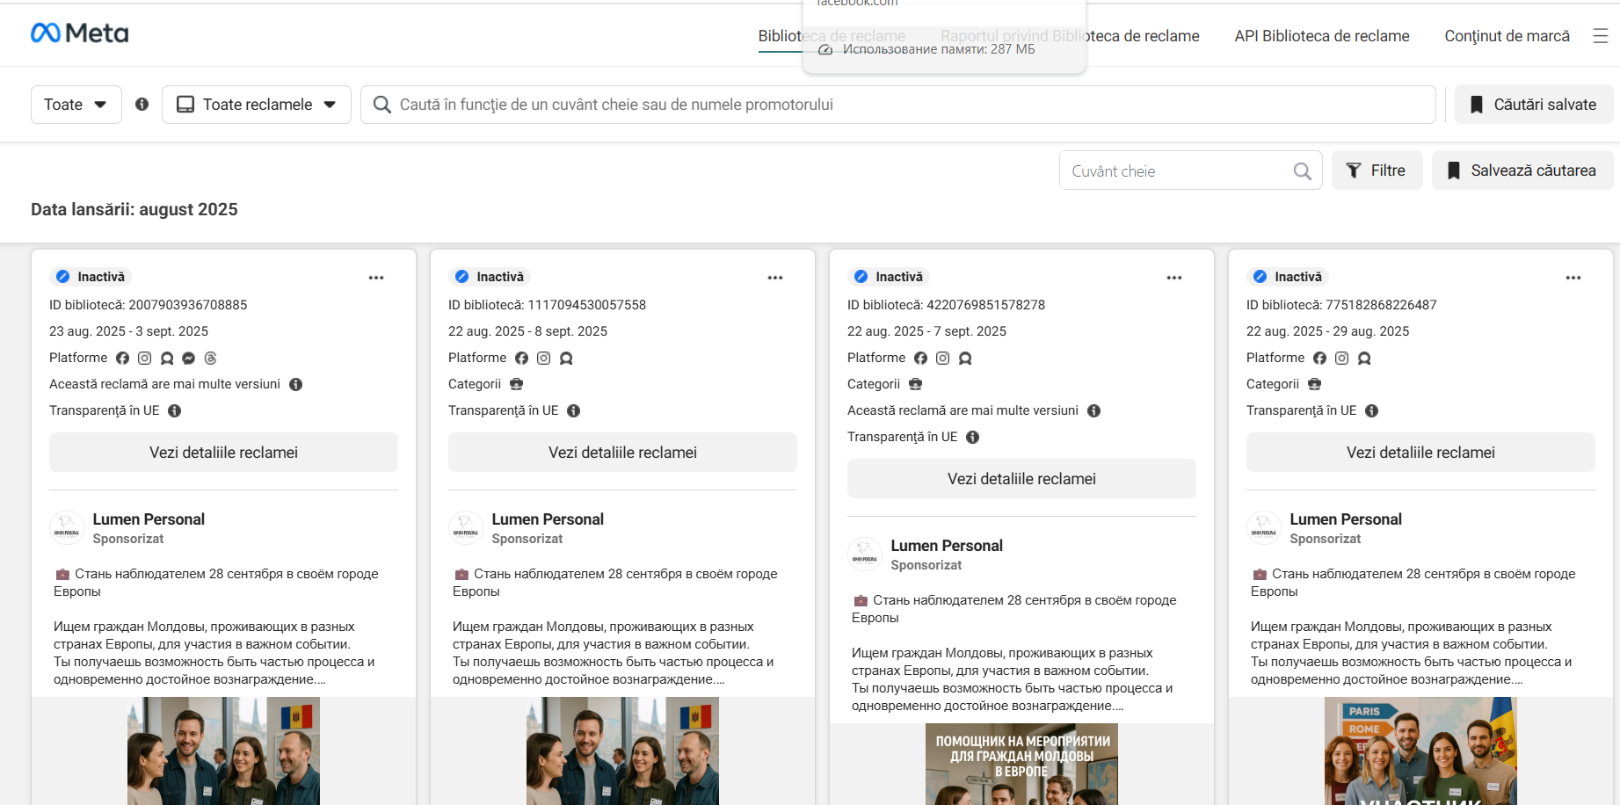This screenshot has height=805, width=1620.
Task: Click Vezi detaliile reclamei on ad 2007903936708885
Action: click(x=223, y=453)
